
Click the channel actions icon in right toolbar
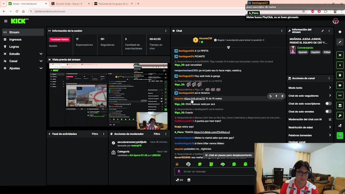coord(340,105)
